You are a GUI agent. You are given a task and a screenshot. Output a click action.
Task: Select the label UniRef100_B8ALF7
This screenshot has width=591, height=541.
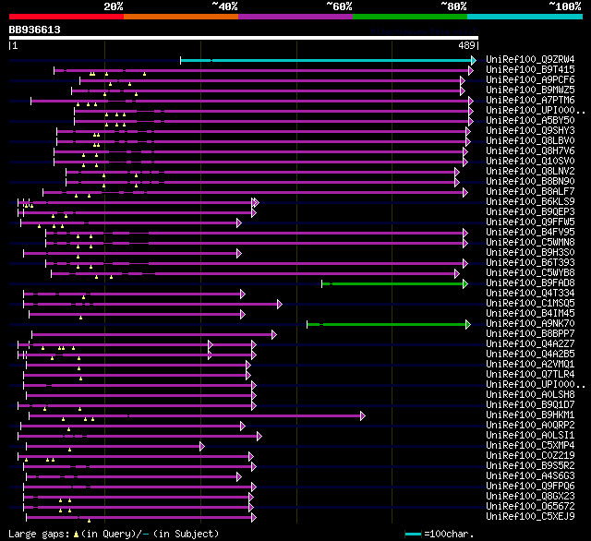530,191
